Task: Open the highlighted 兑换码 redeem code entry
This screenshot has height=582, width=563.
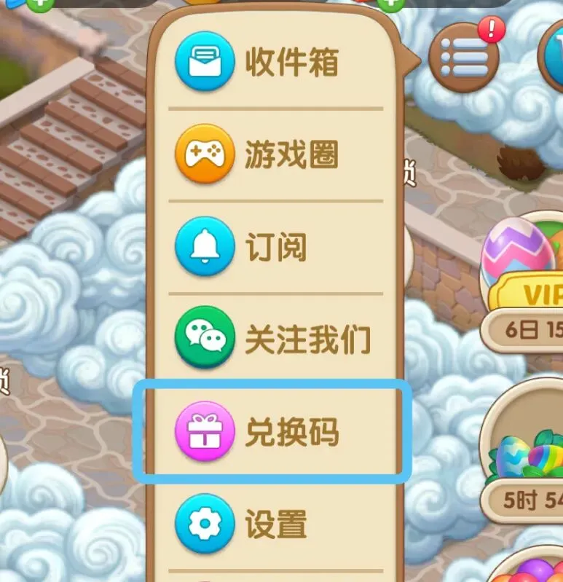Action: click(x=273, y=432)
